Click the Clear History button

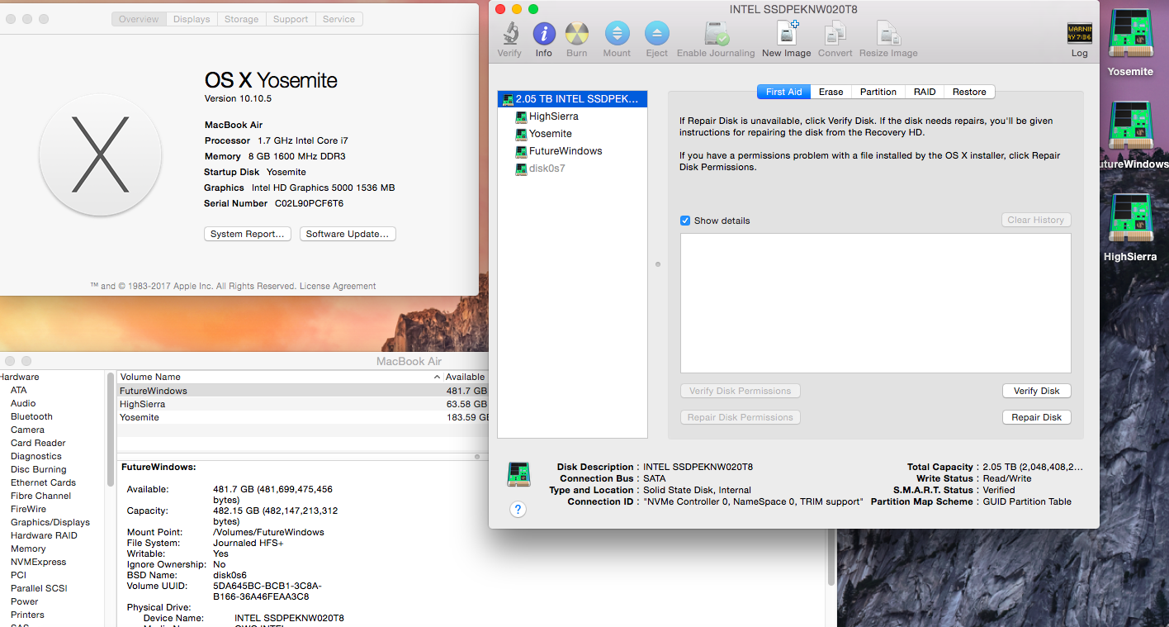(1035, 220)
